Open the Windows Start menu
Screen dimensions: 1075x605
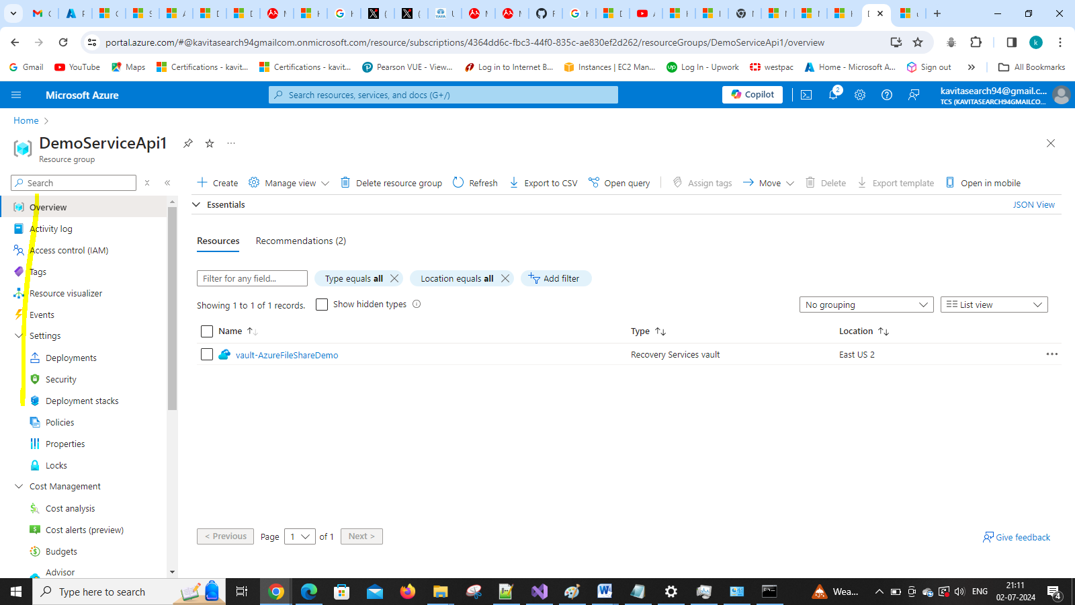point(16,592)
